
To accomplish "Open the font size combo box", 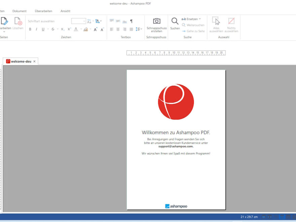I will click(x=78, y=21).
